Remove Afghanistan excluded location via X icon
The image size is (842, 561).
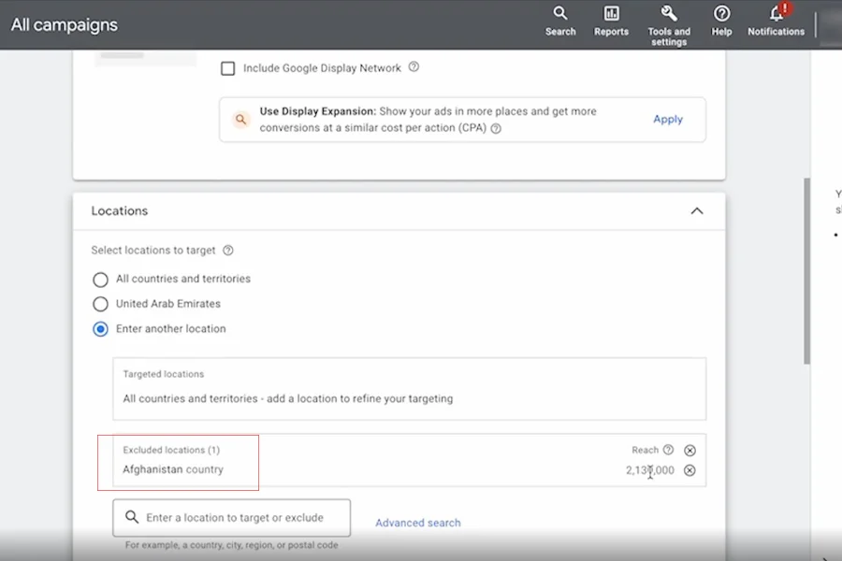[x=690, y=470]
